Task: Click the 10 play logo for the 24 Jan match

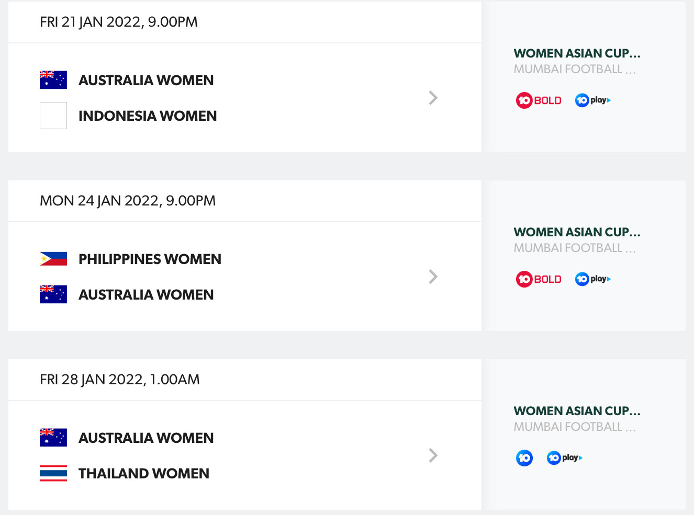Action: click(x=593, y=279)
